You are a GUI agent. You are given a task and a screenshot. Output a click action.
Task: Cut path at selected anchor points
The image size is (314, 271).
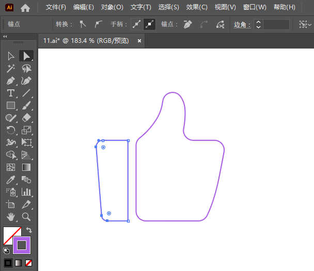pos(221,24)
